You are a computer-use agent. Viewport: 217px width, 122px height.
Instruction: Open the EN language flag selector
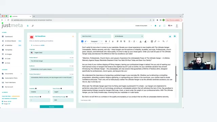pyautogui.click(x=170, y=26)
